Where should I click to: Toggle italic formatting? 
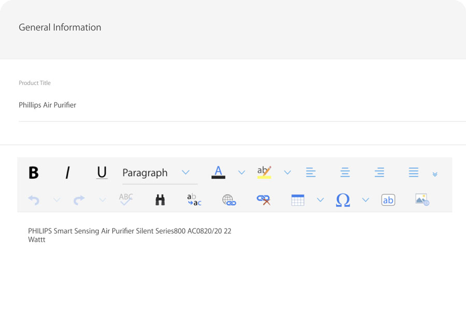click(x=68, y=173)
